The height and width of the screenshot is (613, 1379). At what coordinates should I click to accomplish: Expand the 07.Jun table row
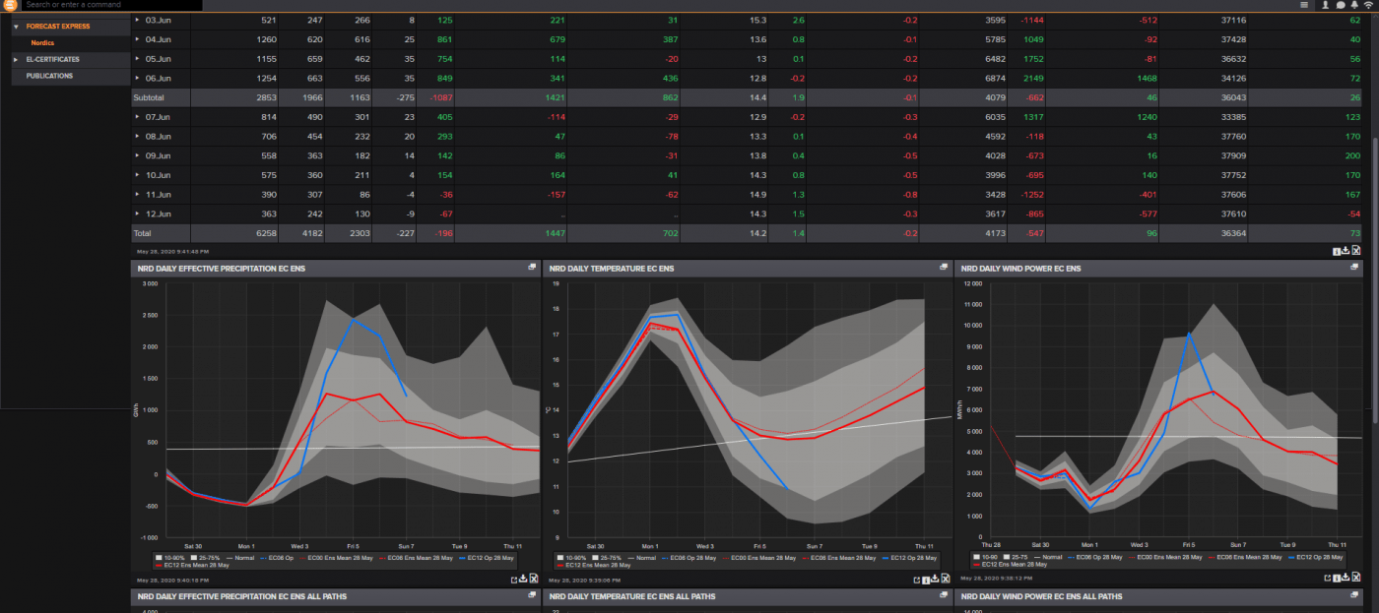pos(138,116)
